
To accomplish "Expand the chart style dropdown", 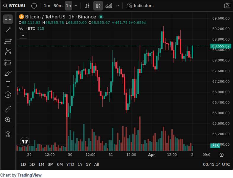I will click(118, 6).
